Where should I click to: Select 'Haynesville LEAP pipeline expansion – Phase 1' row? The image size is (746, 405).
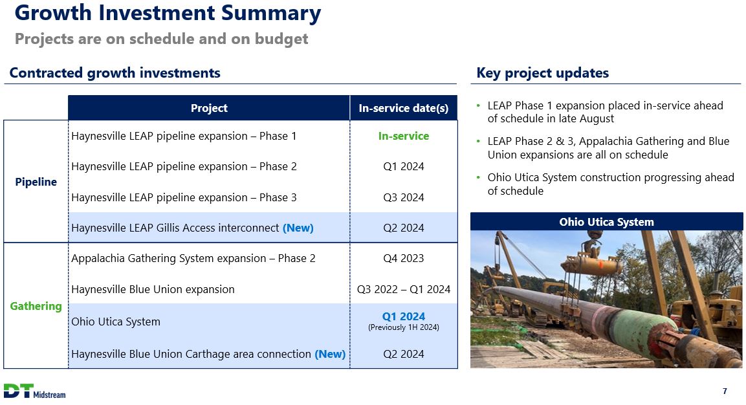(263, 136)
